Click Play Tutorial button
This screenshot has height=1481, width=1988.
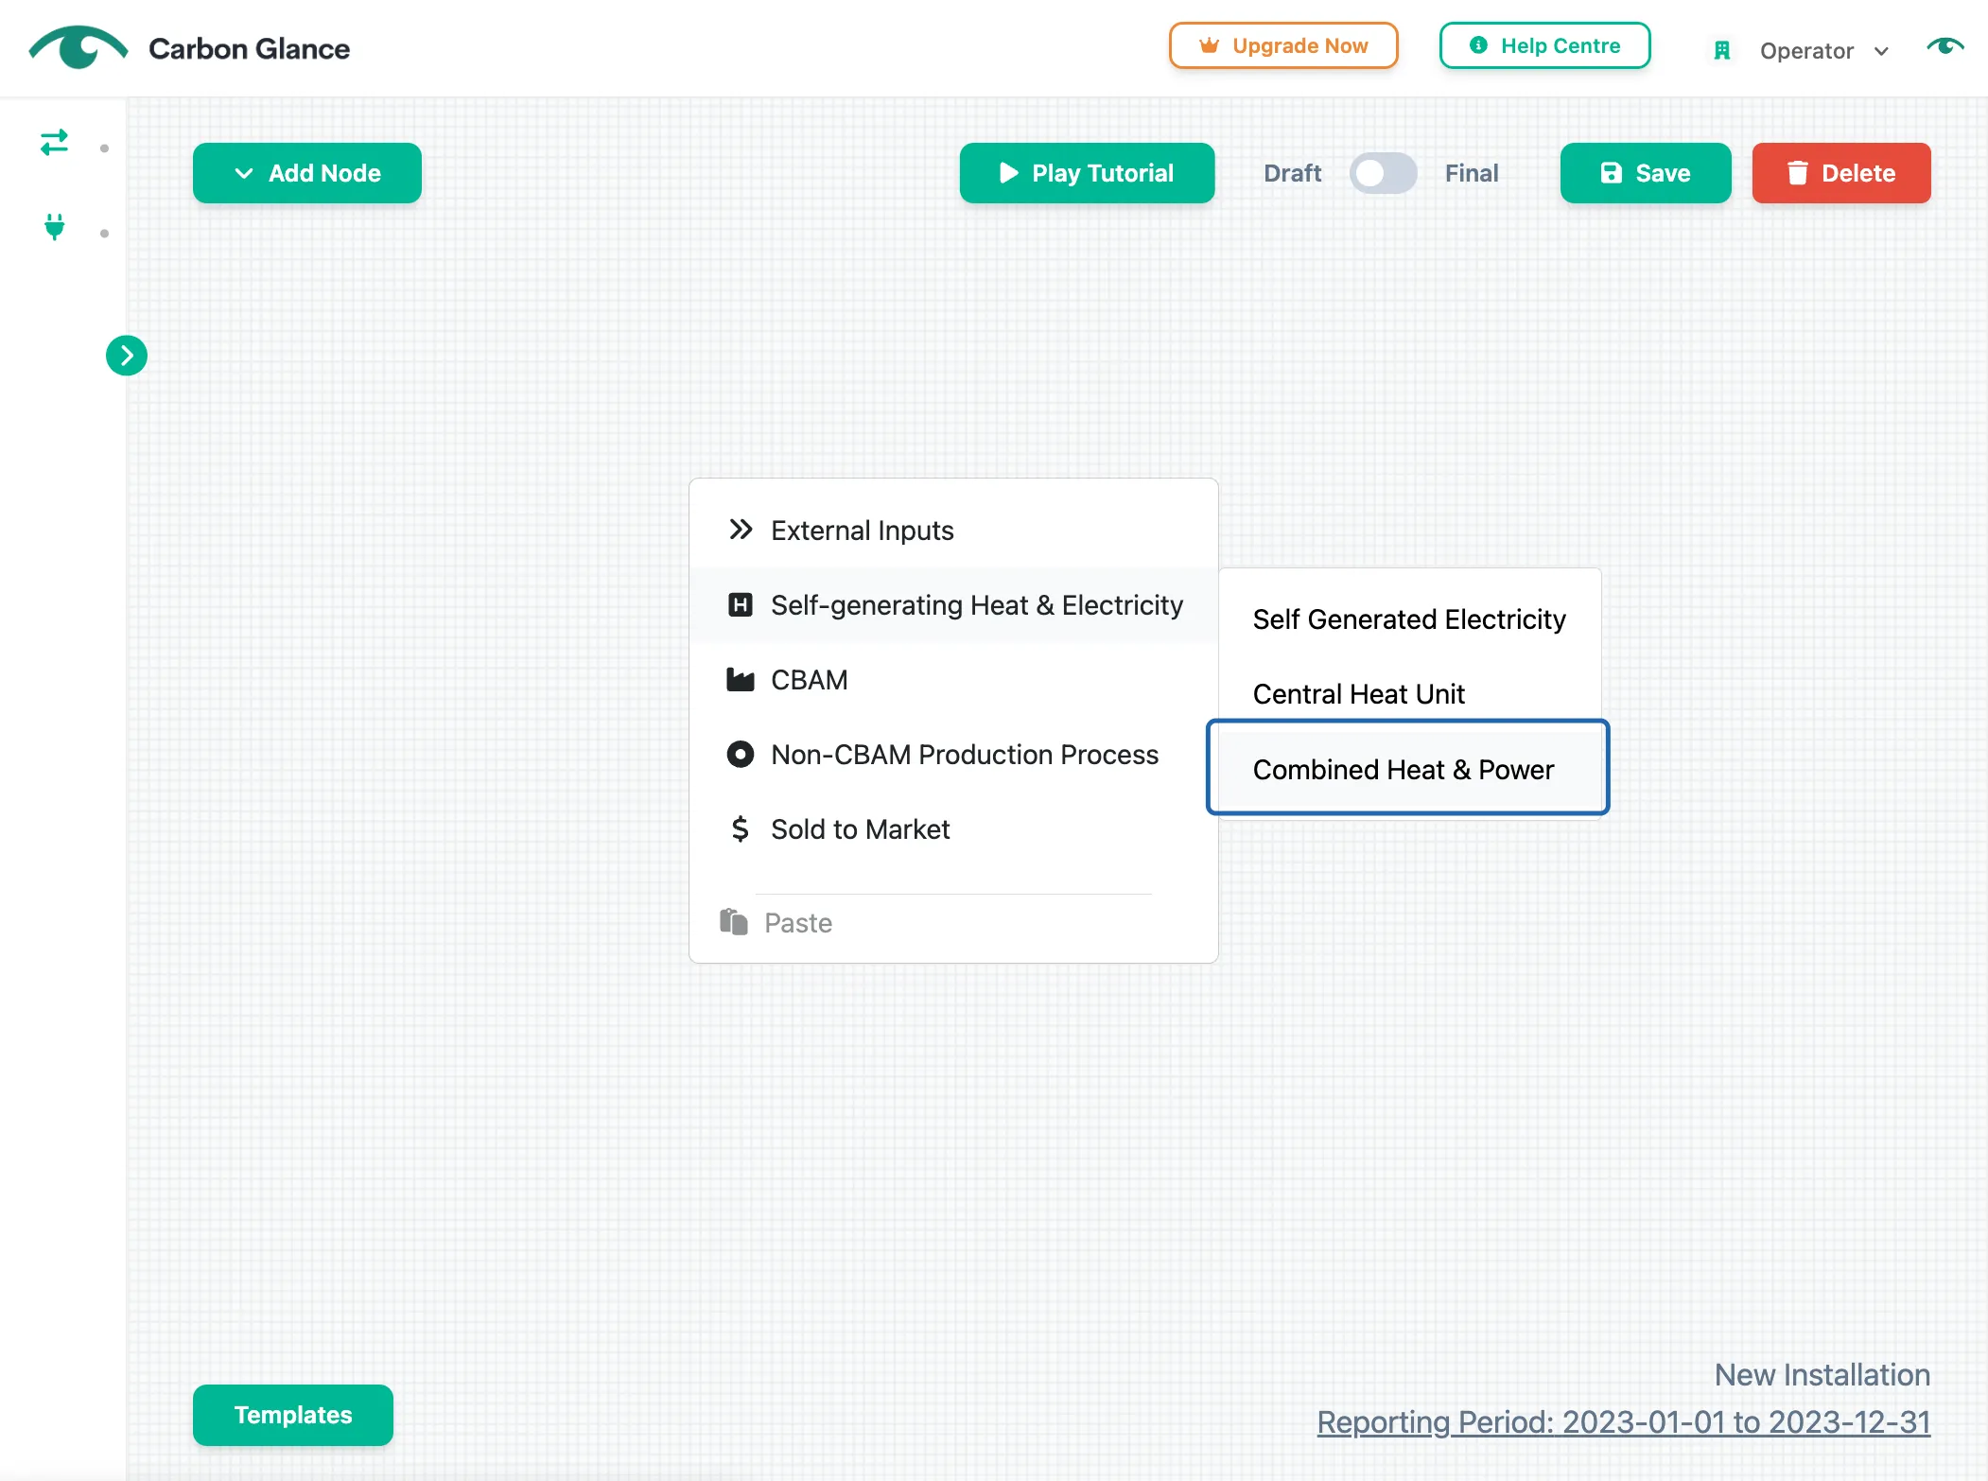point(1087,173)
